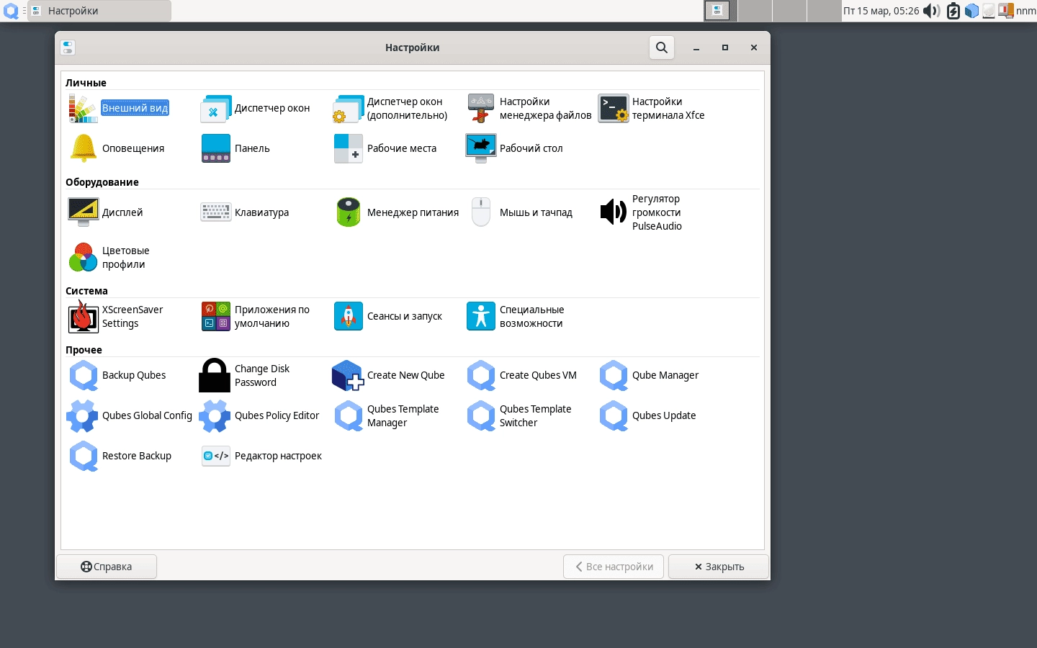
Task: Maximize the Настройки window
Action: point(725,48)
